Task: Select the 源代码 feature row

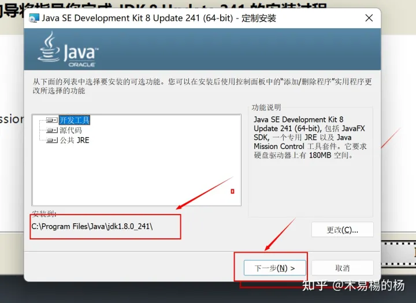Action: (70, 130)
